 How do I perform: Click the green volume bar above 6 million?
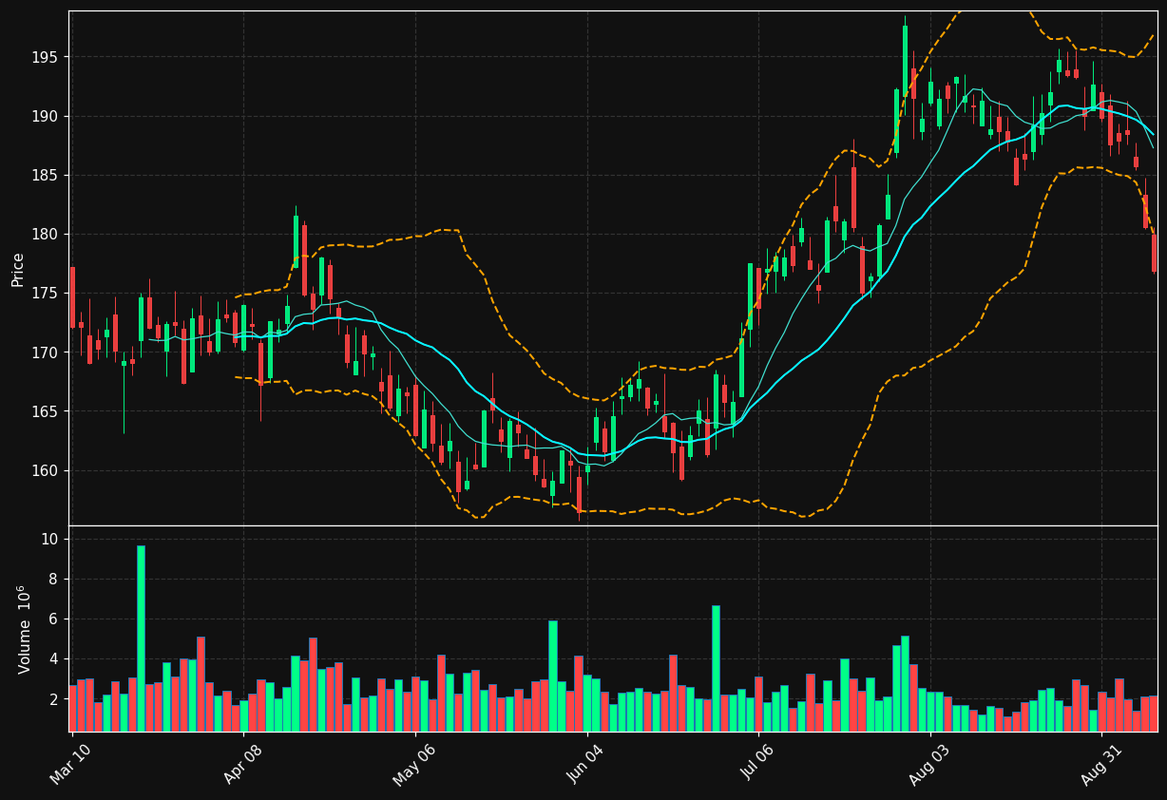(x=716, y=668)
